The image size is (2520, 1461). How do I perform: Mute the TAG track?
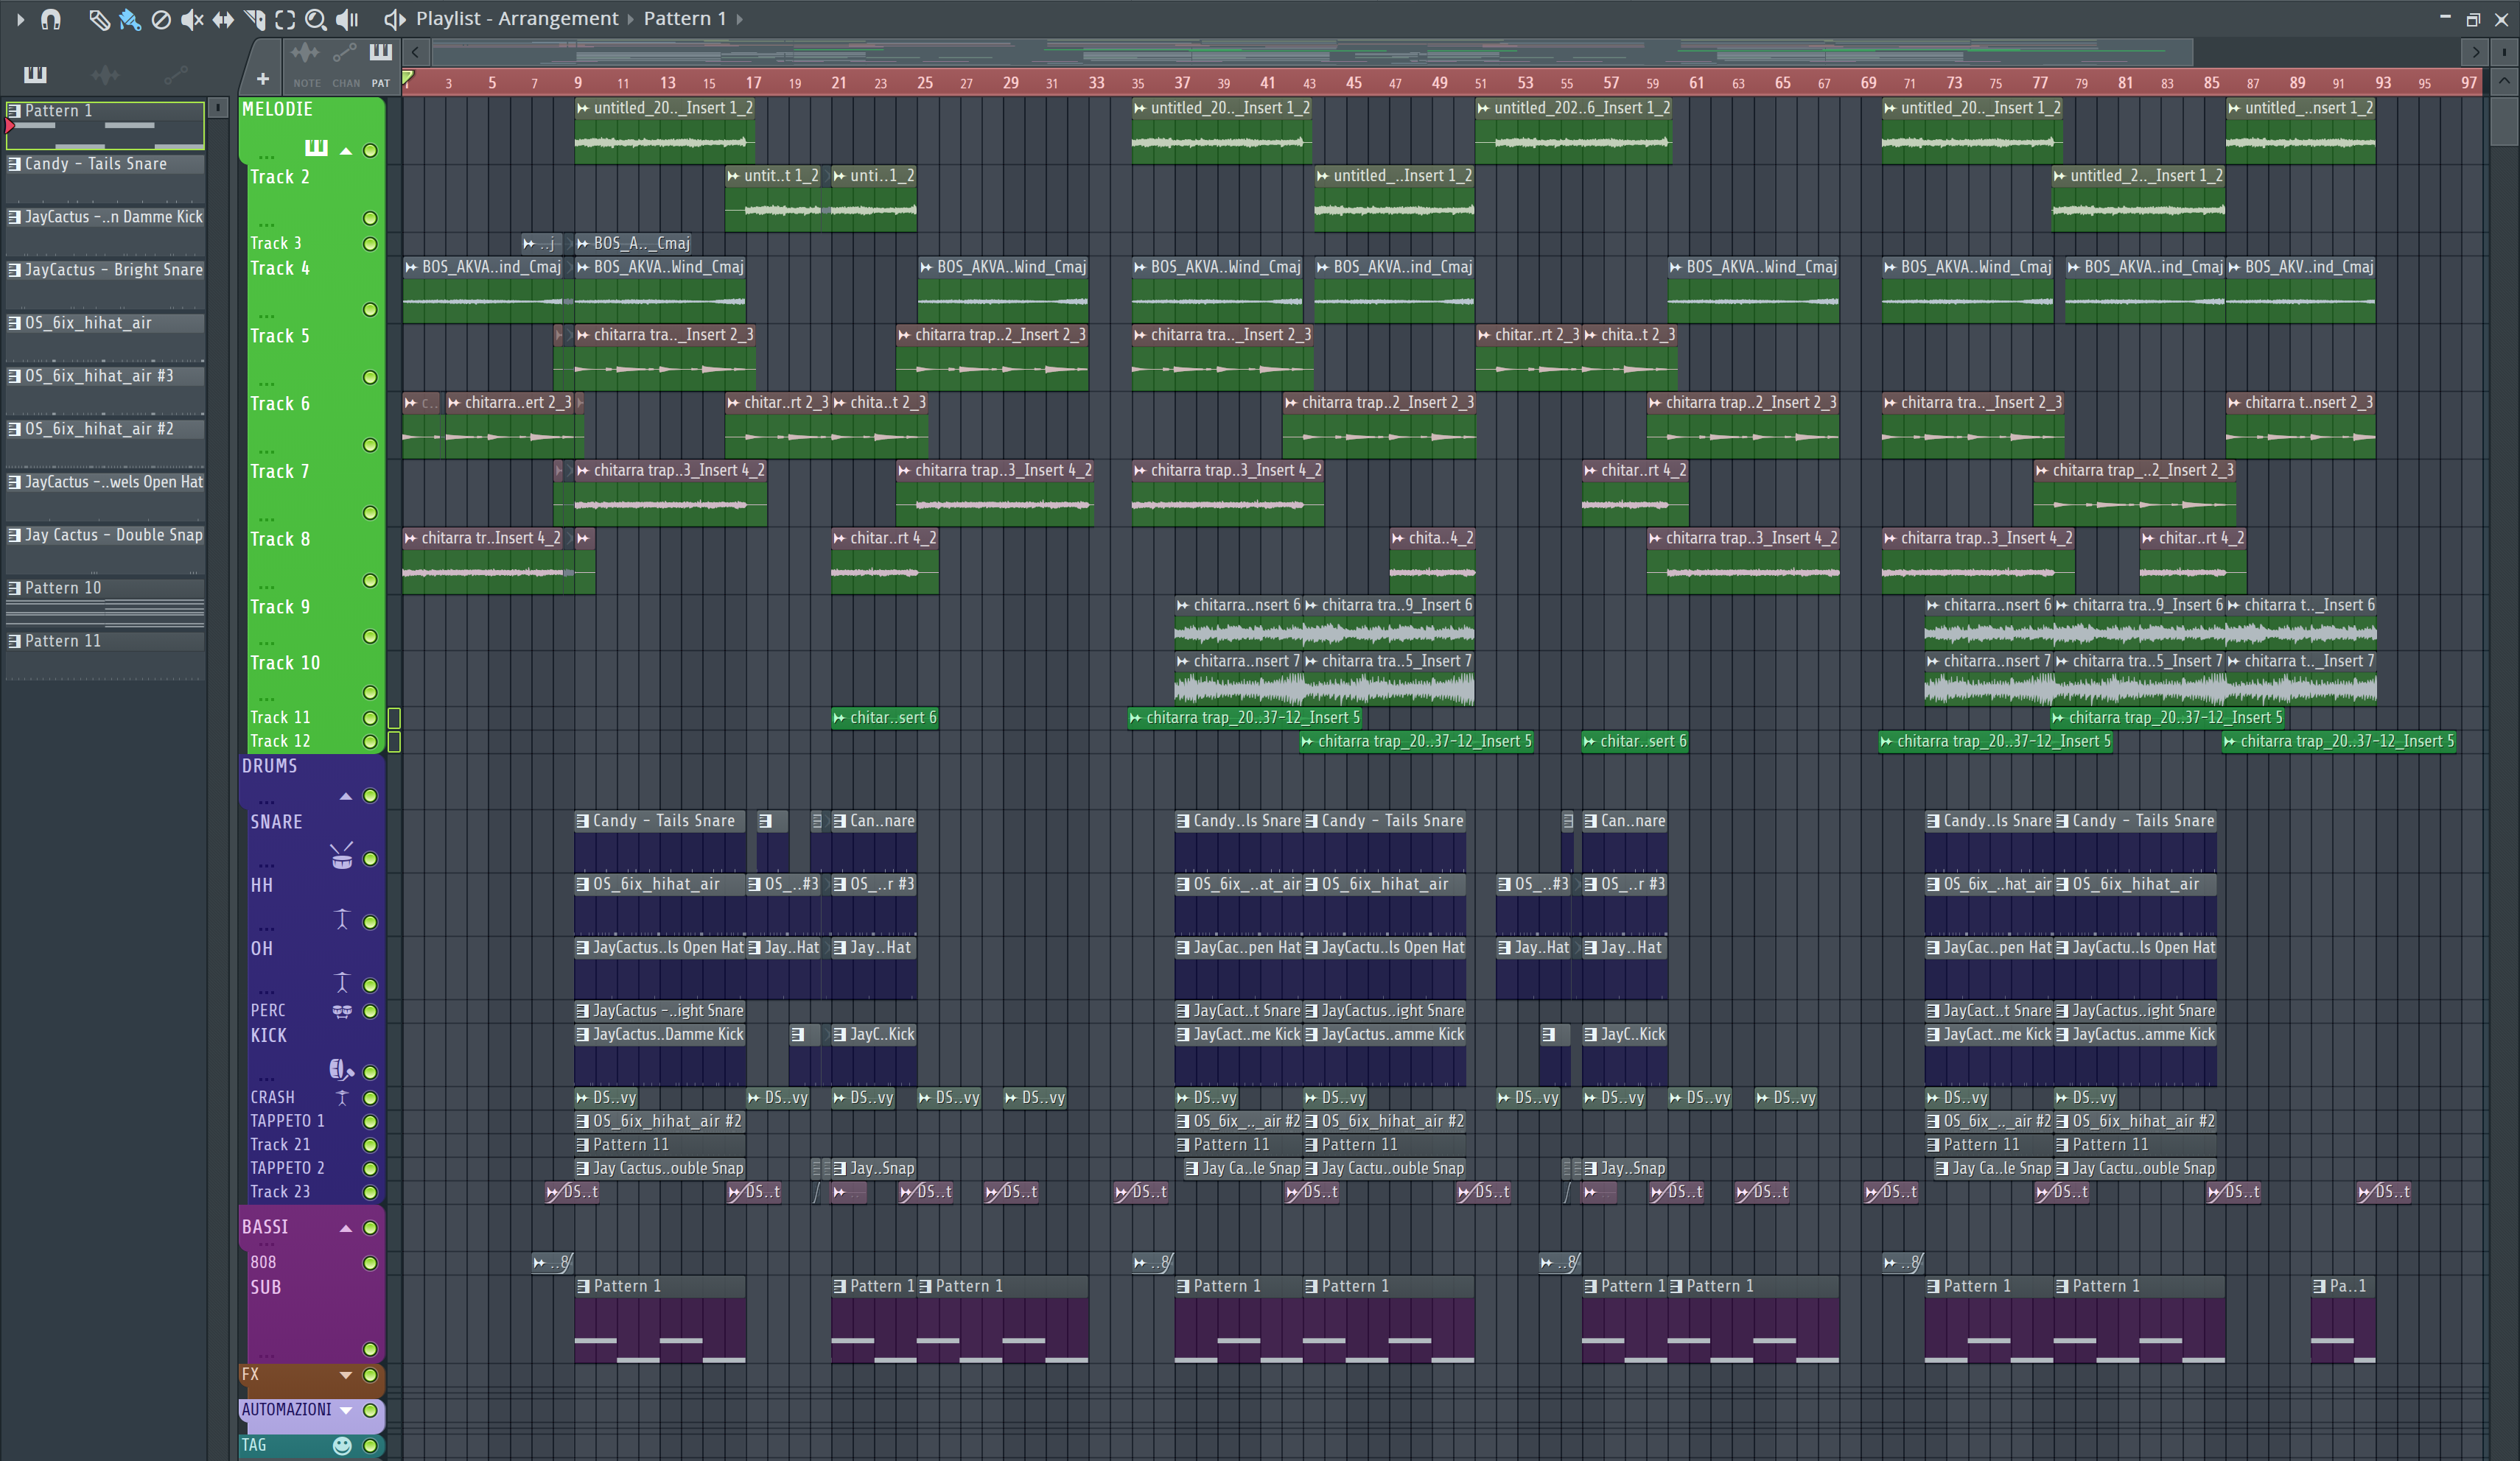click(370, 1445)
